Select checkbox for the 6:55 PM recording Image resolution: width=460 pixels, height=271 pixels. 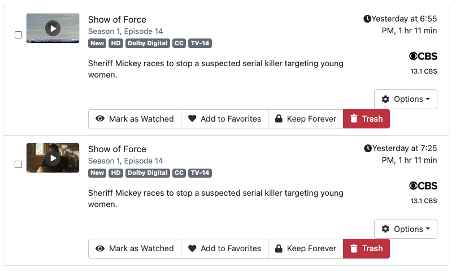[x=18, y=35]
